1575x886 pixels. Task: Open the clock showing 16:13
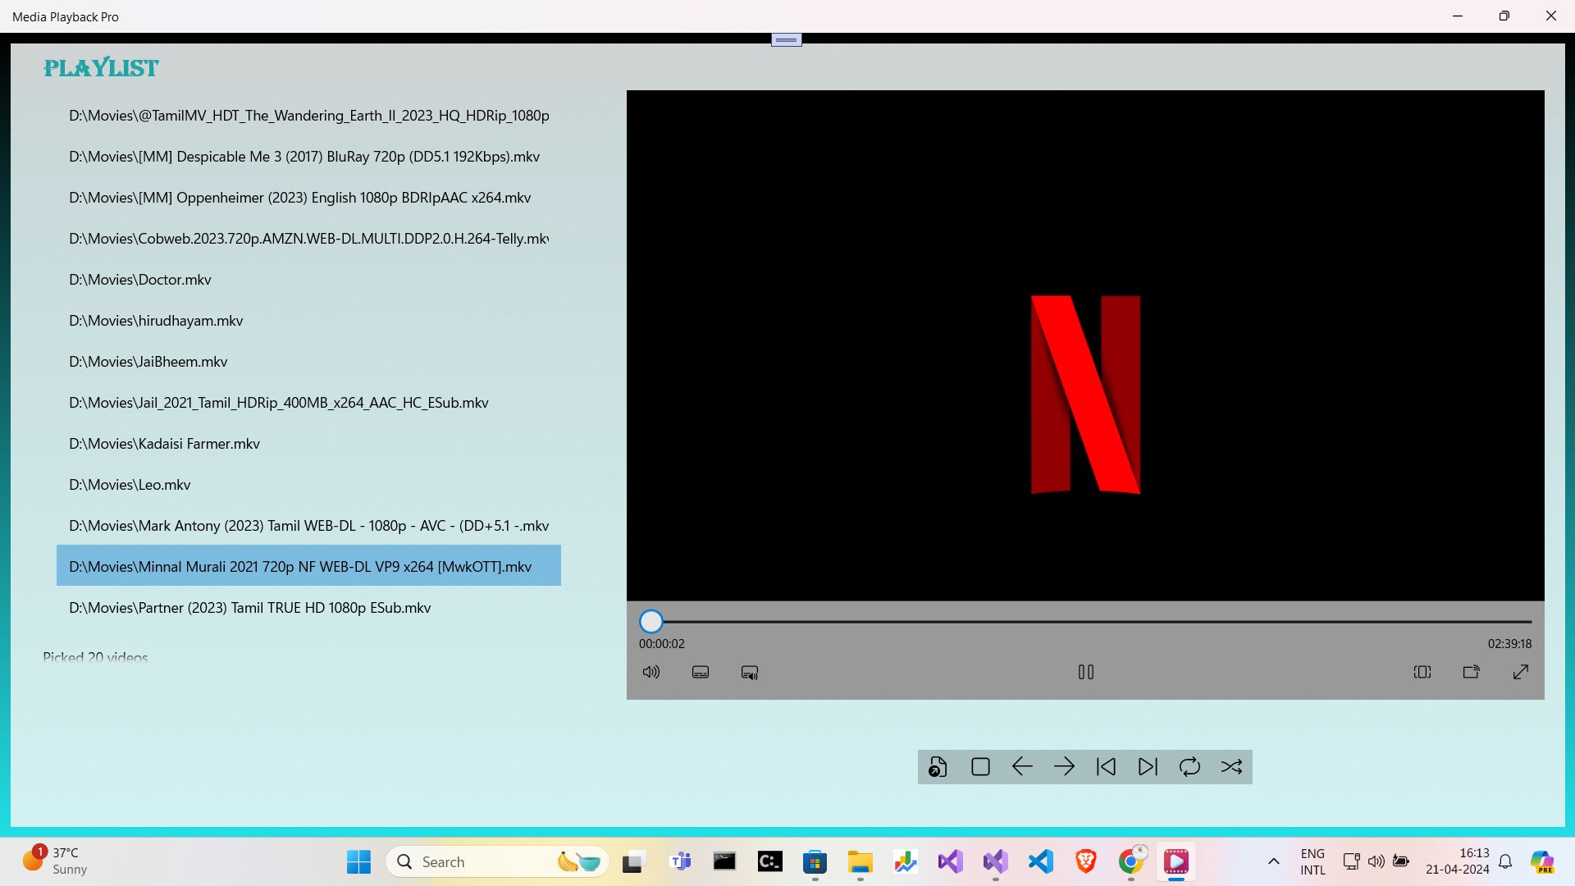[1458, 861]
